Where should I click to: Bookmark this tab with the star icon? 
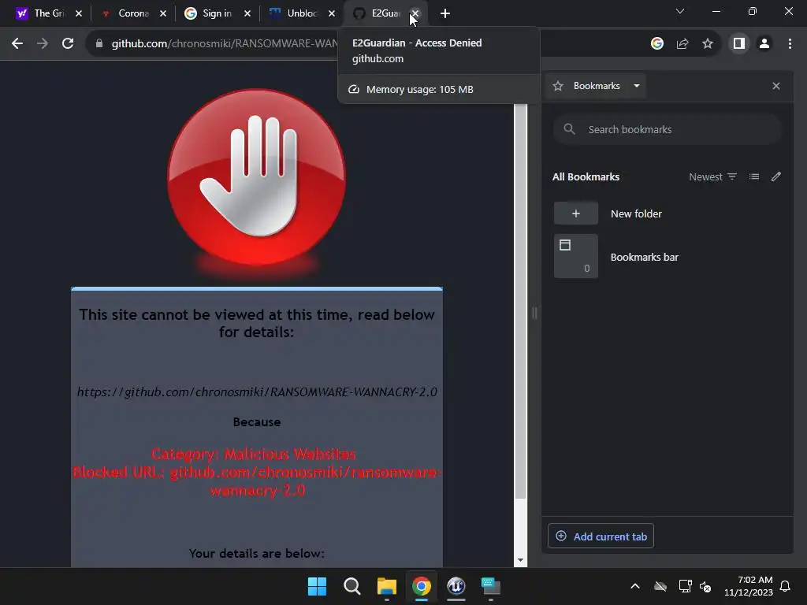pyautogui.click(x=708, y=44)
